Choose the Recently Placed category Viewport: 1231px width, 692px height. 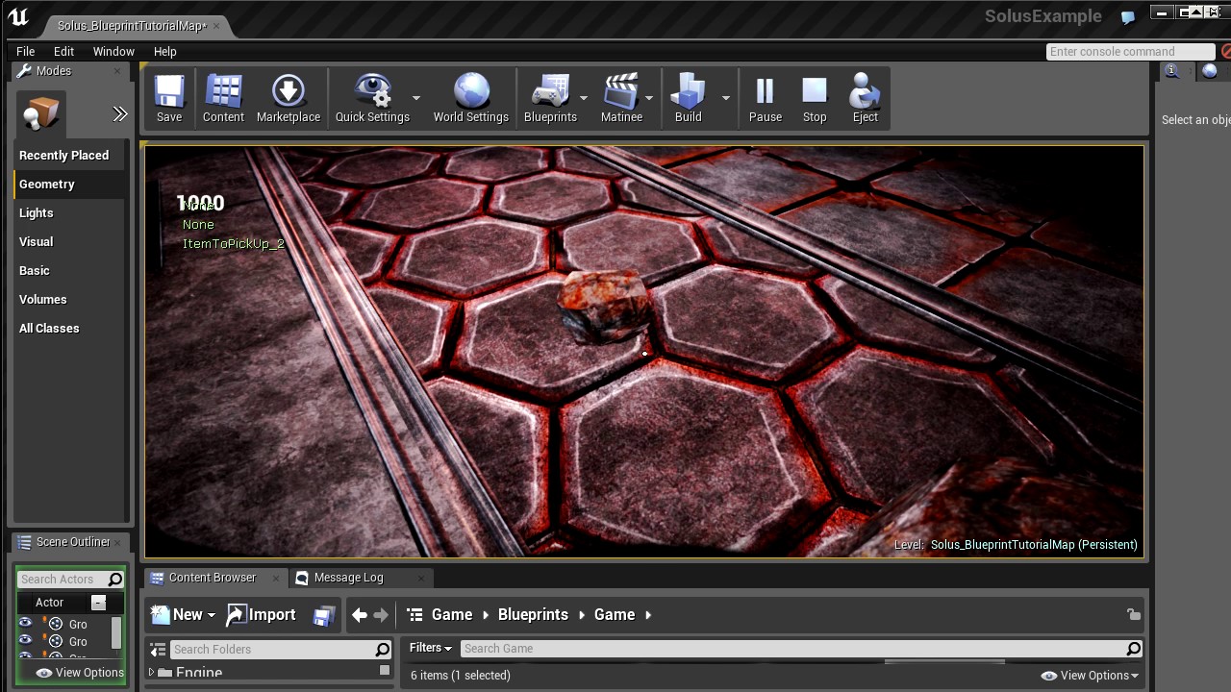[69, 156]
